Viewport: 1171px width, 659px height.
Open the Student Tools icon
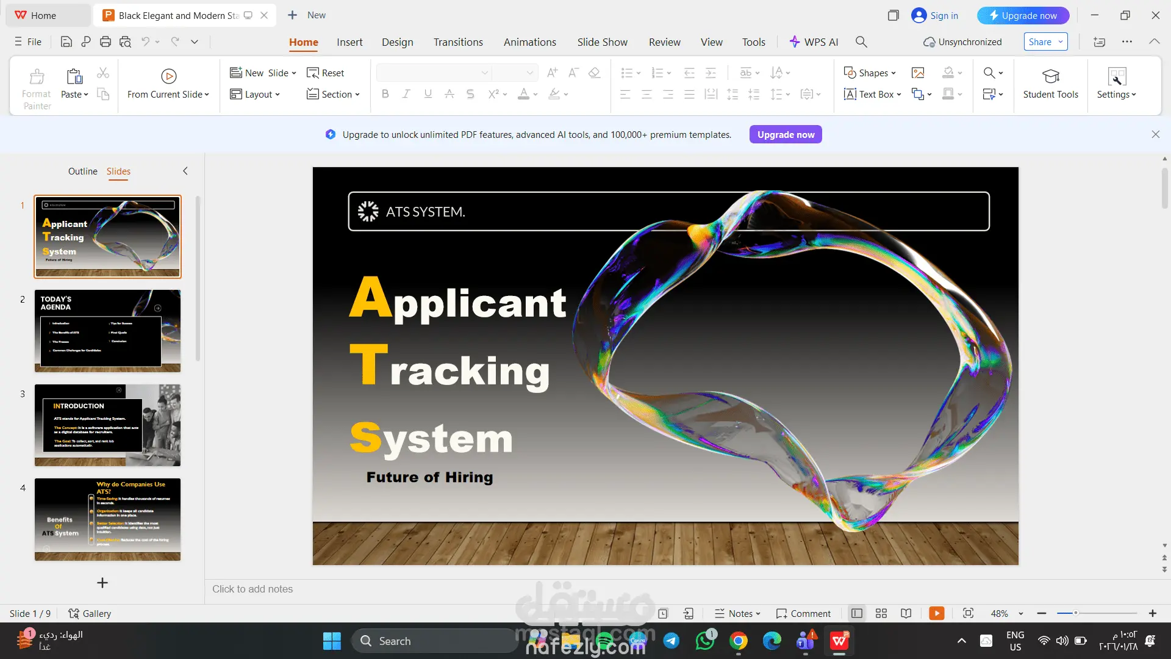coord(1050,77)
